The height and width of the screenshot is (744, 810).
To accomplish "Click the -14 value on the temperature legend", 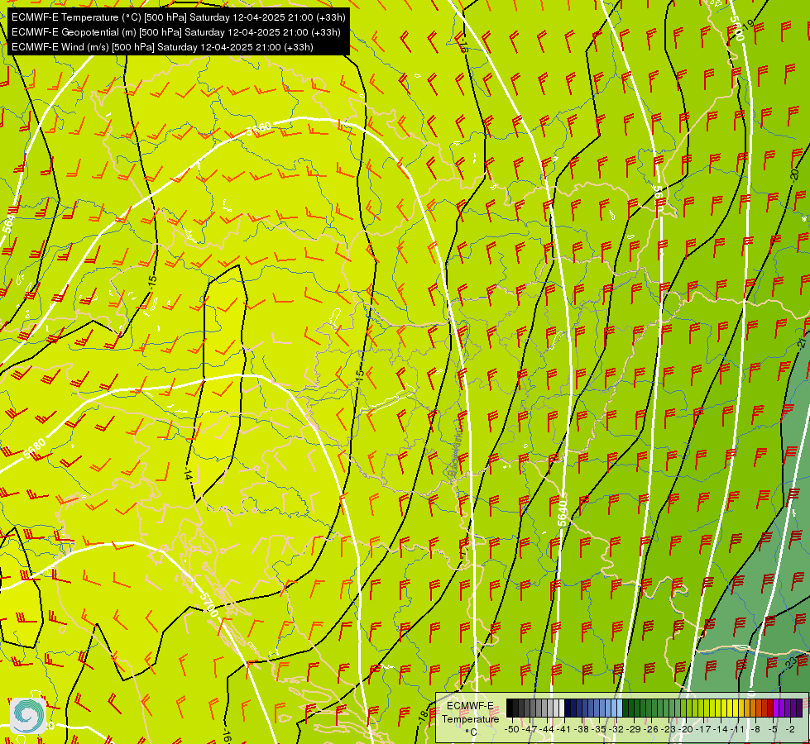I will 720,729.
